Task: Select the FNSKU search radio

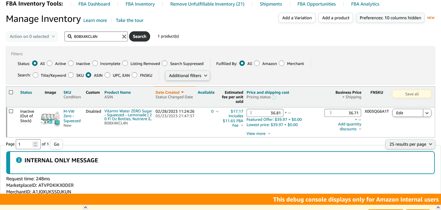Action: (x=135, y=75)
